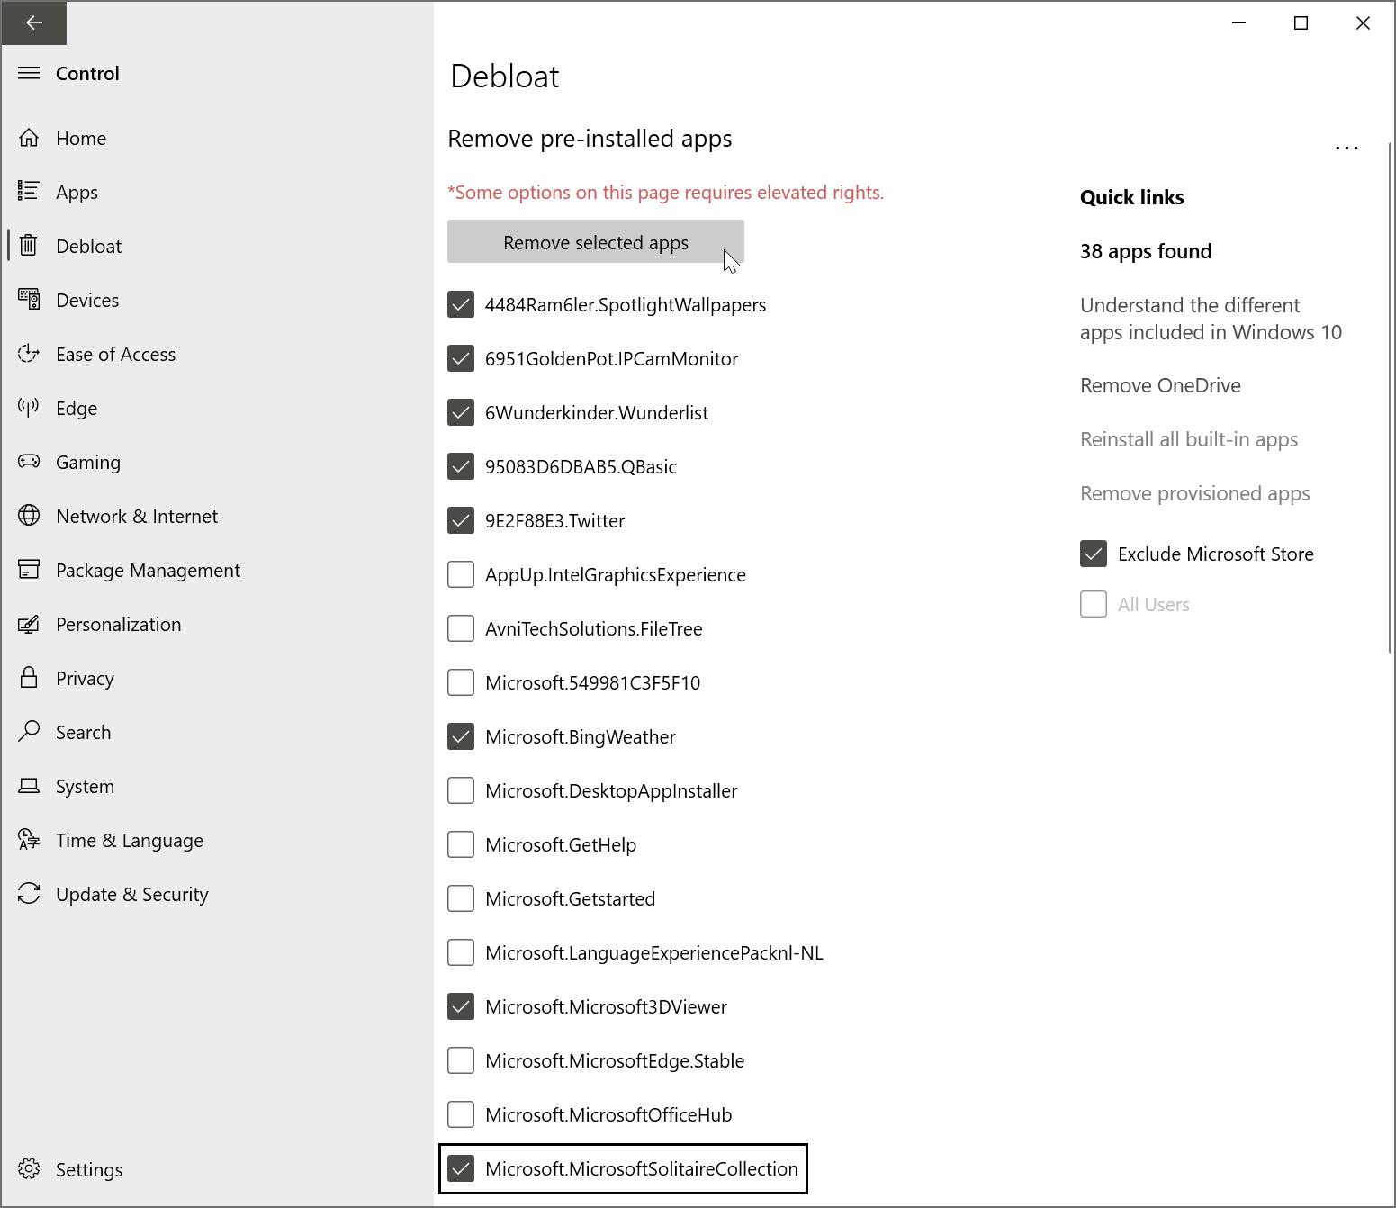The width and height of the screenshot is (1396, 1208).
Task: Toggle the hamburger navigation menu icon
Action: pos(29,73)
